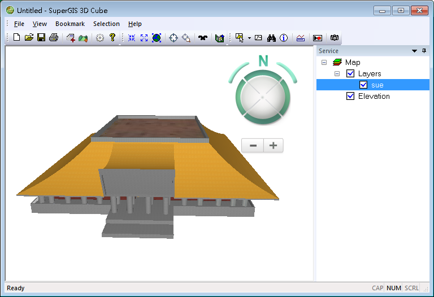
Task: Click the SCRL indicator in status bar
Action: coord(411,288)
